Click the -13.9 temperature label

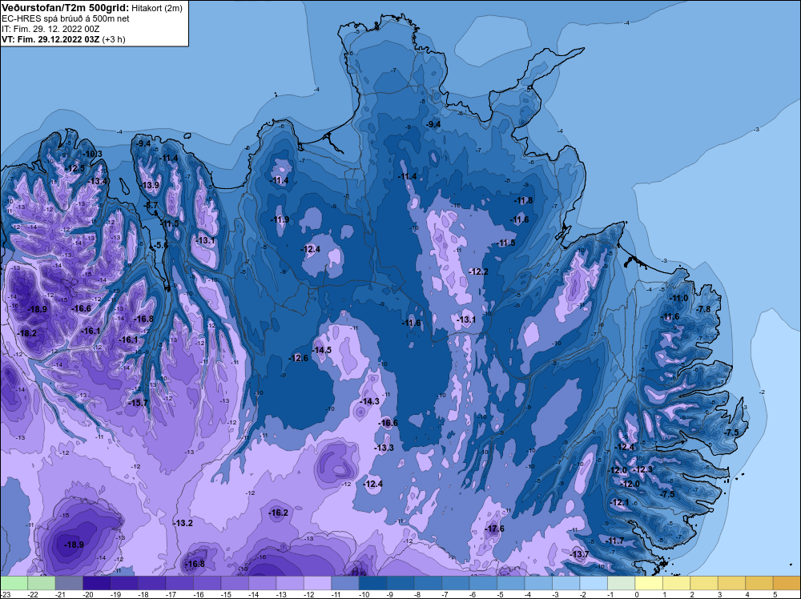click(x=151, y=185)
